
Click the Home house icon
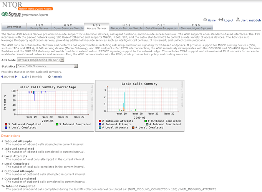point(205,20)
